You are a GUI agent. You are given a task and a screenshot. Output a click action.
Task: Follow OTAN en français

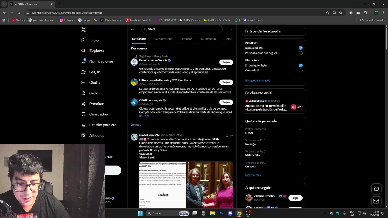(x=226, y=102)
